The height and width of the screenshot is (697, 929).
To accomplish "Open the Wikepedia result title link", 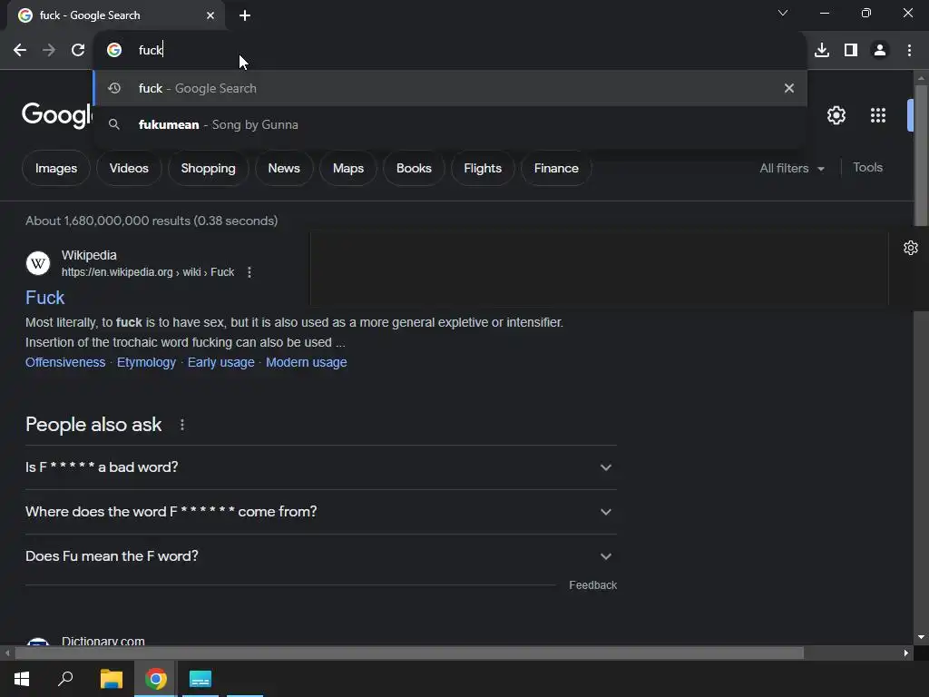I will click(x=45, y=298).
